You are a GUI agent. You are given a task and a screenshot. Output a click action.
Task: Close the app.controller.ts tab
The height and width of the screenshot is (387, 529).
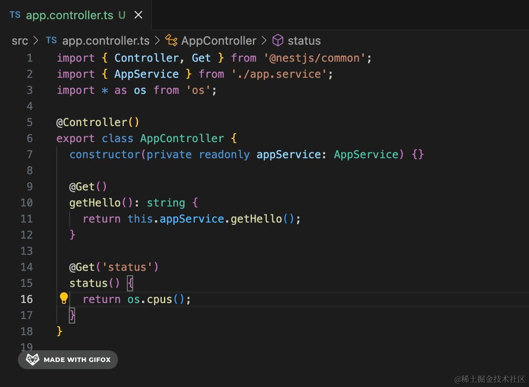coord(139,15)
